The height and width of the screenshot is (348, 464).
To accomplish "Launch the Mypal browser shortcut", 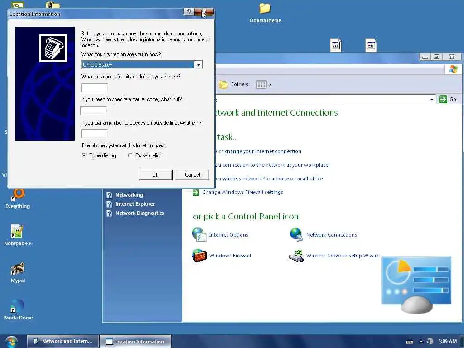I will click(x=18, y=272).
